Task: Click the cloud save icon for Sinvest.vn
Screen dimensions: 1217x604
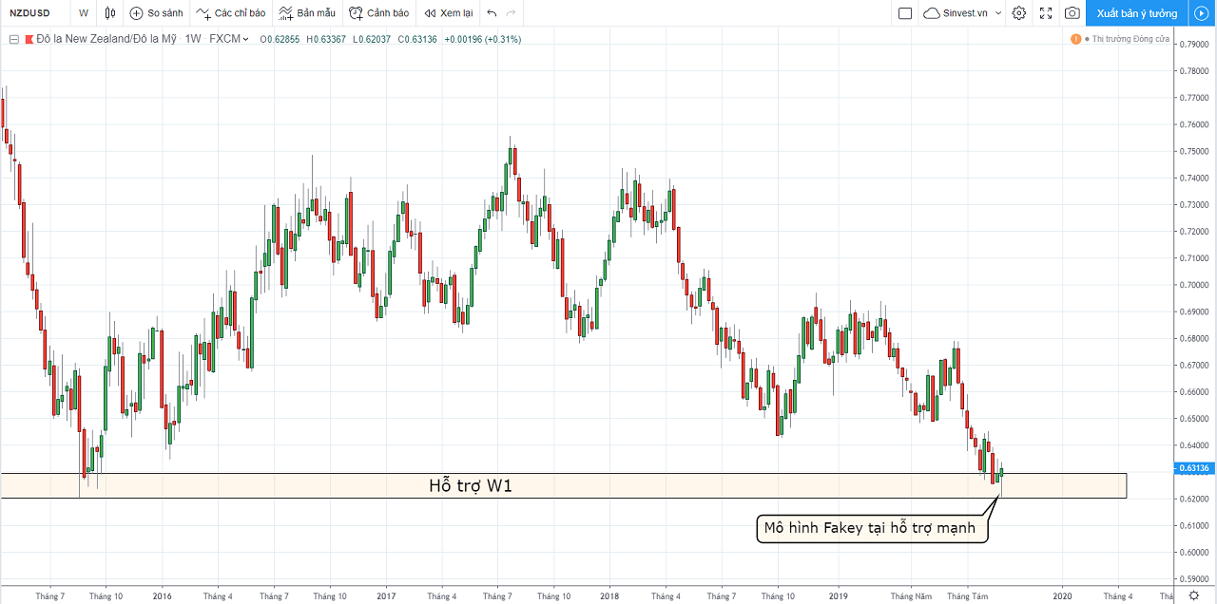Action: (933, 13)
